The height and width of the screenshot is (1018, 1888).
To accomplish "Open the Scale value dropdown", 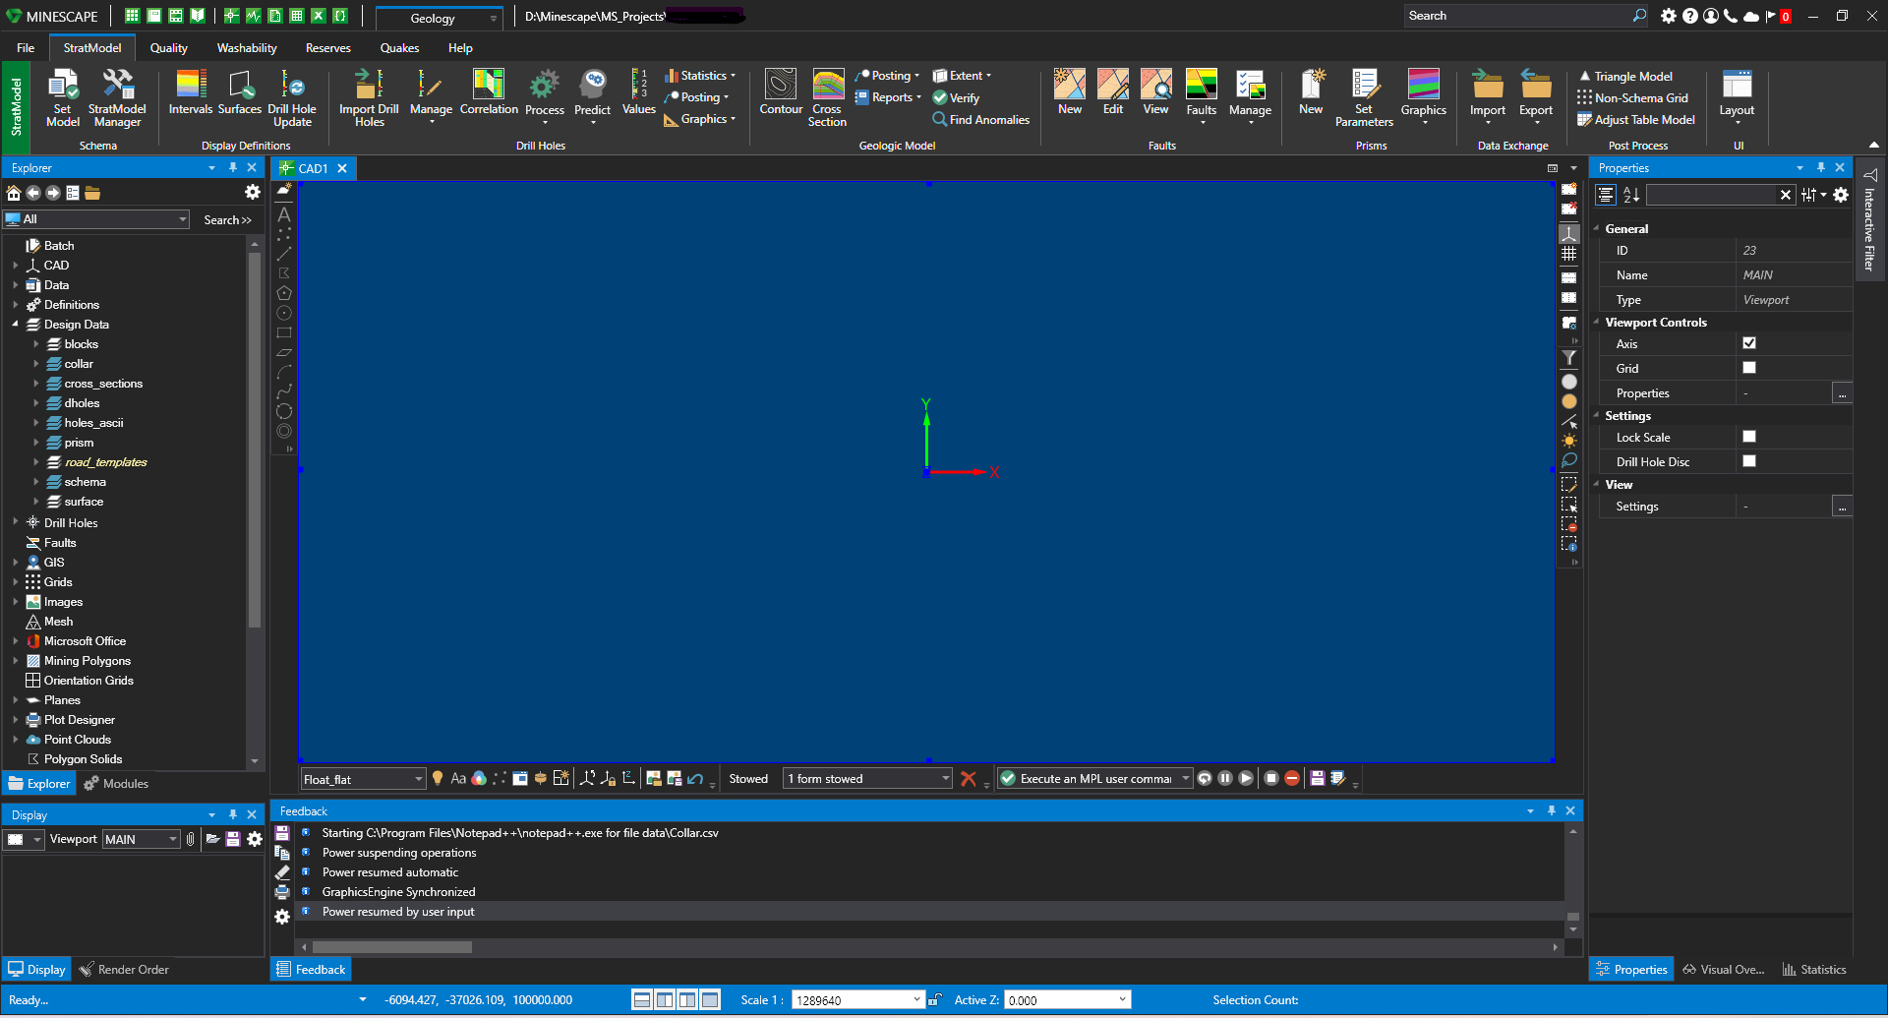I will click(x=917, y=999).
